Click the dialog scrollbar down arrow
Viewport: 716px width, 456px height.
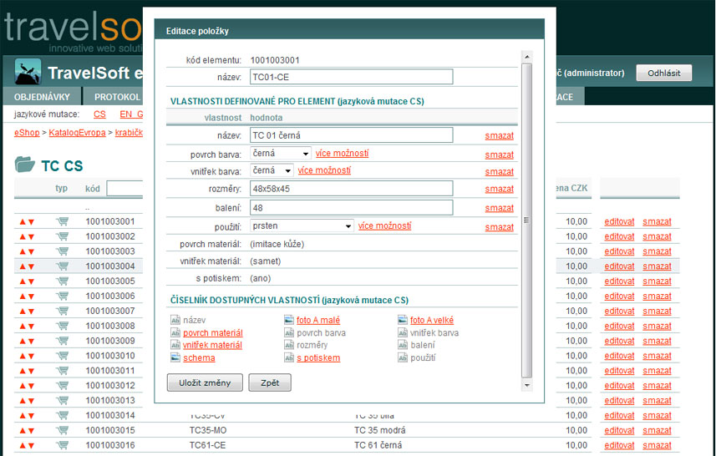point(527,385)
